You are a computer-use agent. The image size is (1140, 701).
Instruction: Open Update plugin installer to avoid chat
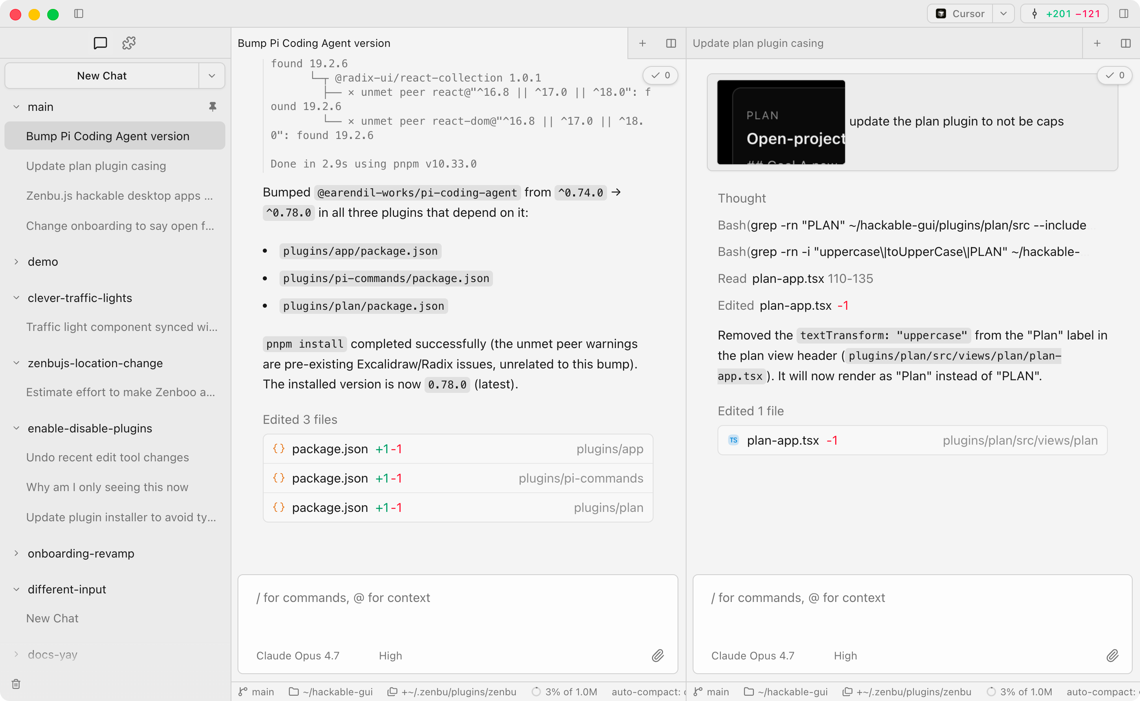pos(115,517)
